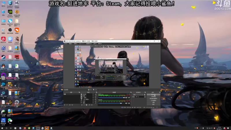
Task: Open Task View on taskbar
Action: coord(11,128)
